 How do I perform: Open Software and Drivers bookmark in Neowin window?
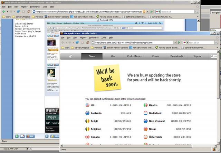point(134,17)
